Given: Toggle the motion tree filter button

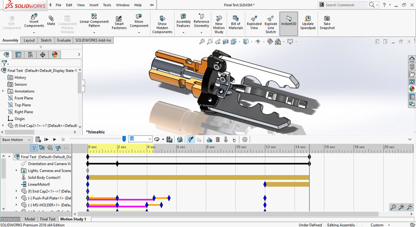Looking at the screenshot, I should (34, 148).
